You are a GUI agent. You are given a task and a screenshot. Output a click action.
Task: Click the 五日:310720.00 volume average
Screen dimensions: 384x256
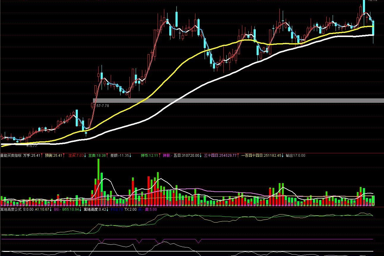(186, 155)
